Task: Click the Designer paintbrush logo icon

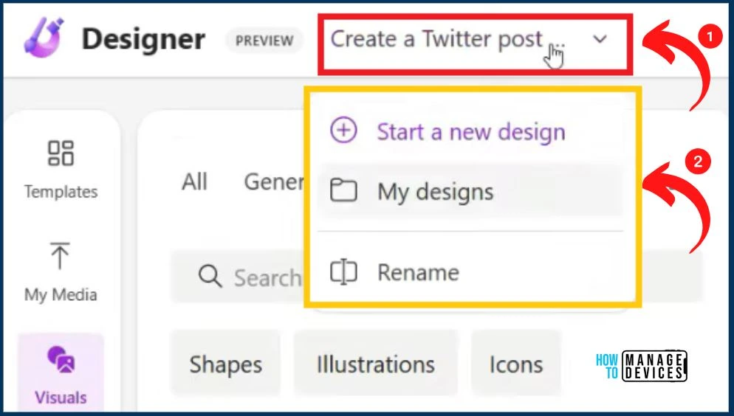Action: (x=43, y=38)
